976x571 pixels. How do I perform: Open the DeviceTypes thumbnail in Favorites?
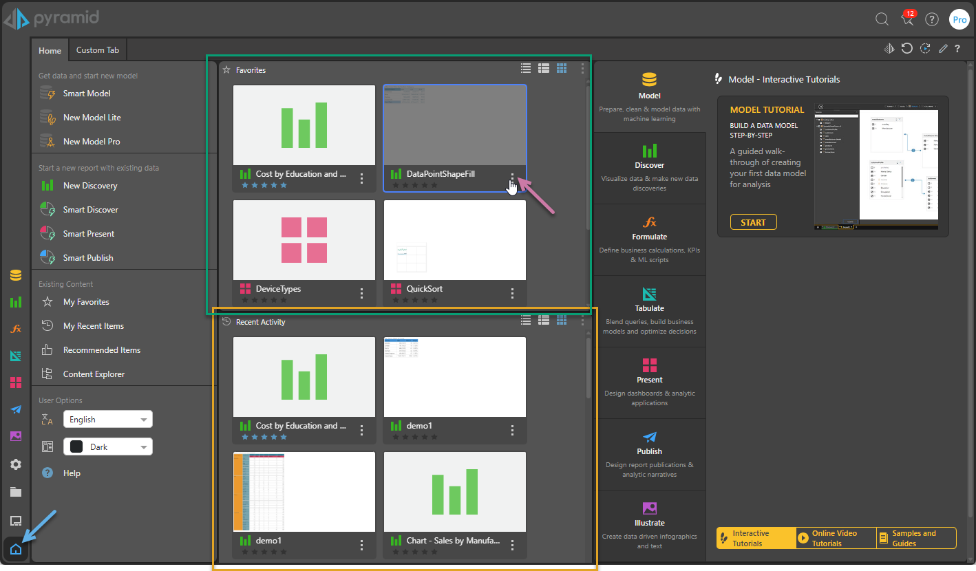304,240
